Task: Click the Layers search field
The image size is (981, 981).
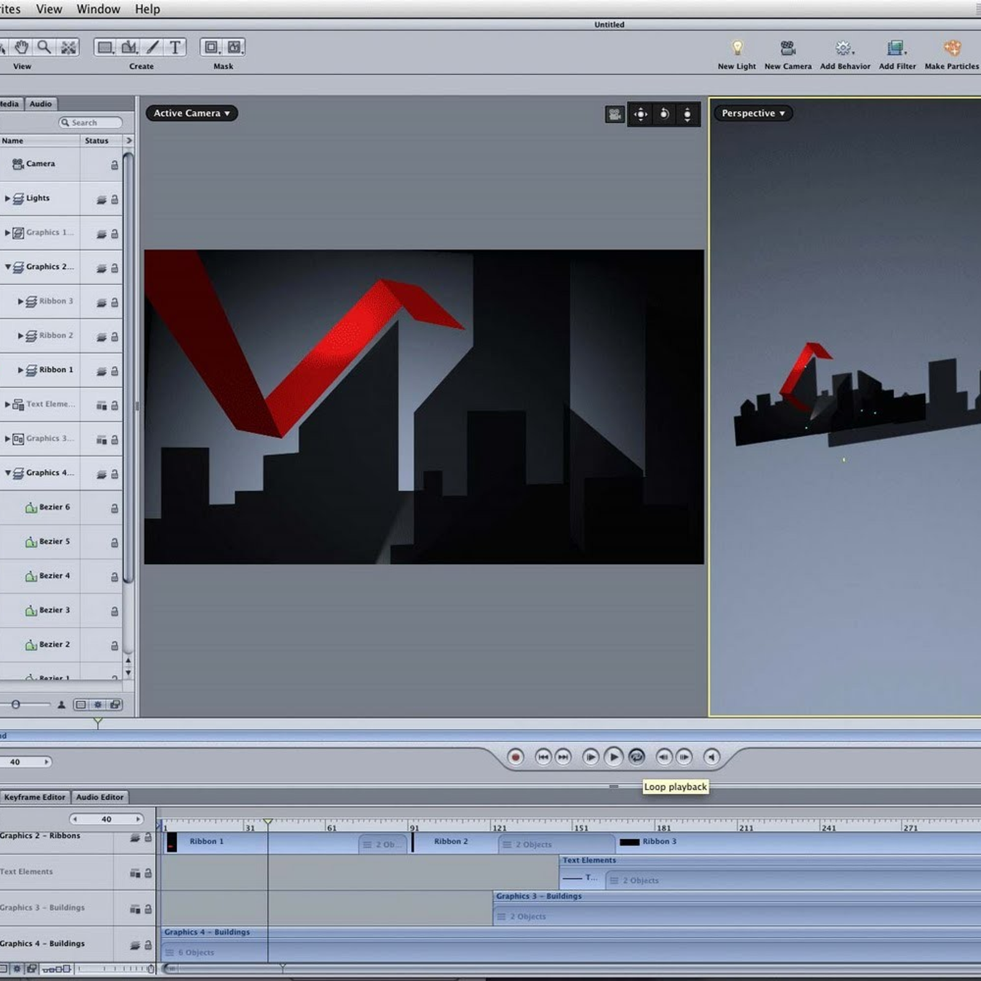Action: coord(91,123)
